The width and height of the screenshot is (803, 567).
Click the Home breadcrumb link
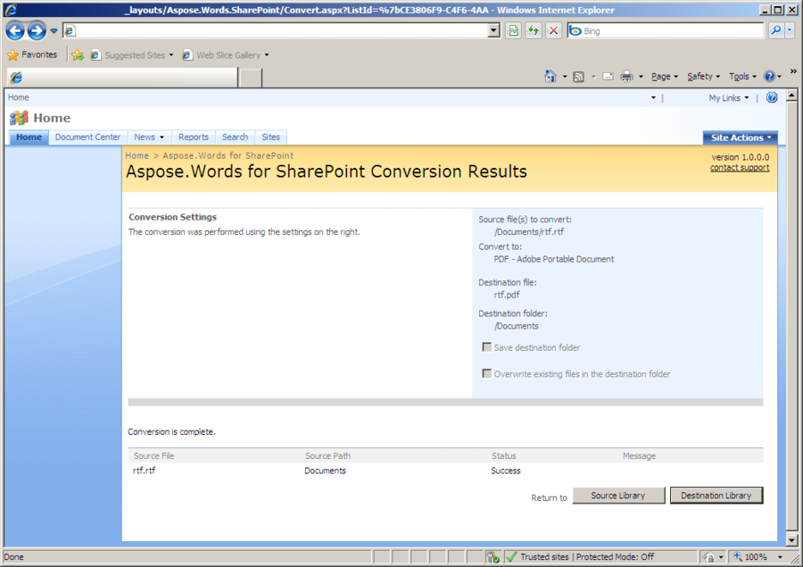(137, 155)
